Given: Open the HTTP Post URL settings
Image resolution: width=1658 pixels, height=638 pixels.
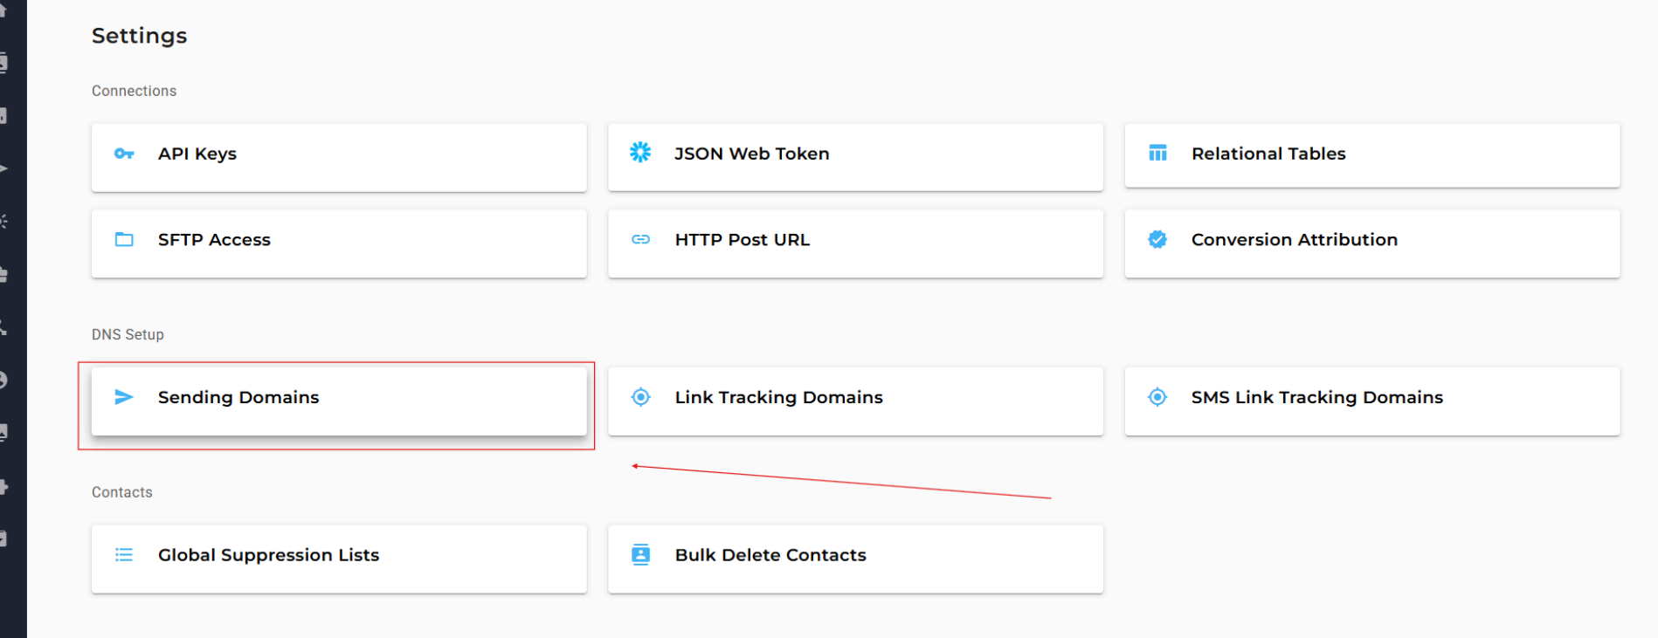Looking at the screenshot, I should pos(855,243).
